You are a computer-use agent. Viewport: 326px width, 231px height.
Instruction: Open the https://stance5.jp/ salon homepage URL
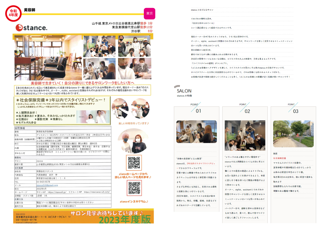pyautogui.click(x=57, y=192)
